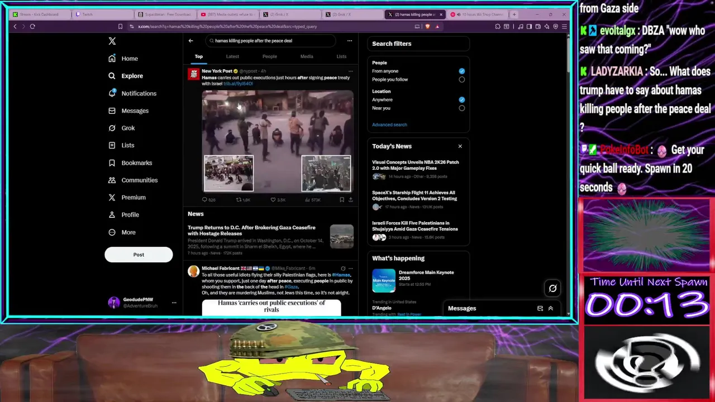The image size is (715, 402).
Task: Open the Trump ceasefire news thumbnail image
Action: click(x=342, y=236)
